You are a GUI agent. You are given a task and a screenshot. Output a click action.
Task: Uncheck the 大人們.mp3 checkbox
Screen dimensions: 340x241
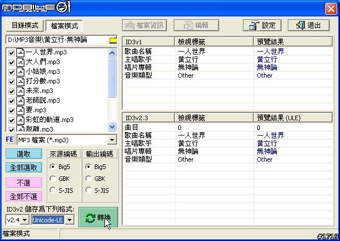[11, 62]
